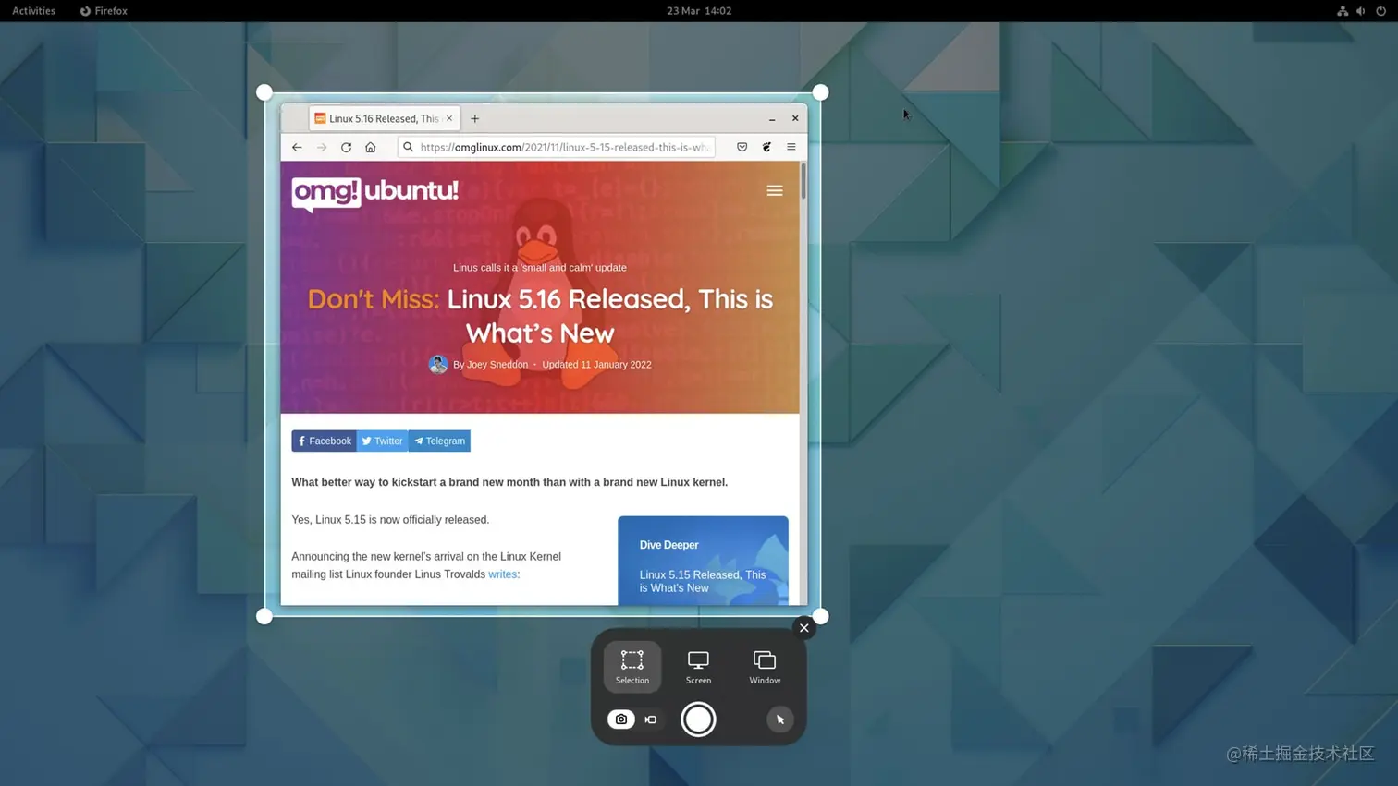Click search icon in address bar
The width and height of the screenshot is (1398, 786).
pyautogui.click(x=408, y=147)
